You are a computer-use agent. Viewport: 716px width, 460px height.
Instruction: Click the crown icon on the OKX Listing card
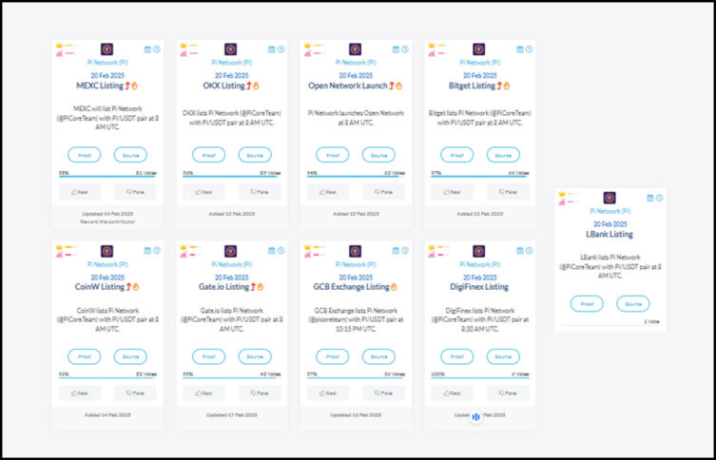(x=184, y=46)
